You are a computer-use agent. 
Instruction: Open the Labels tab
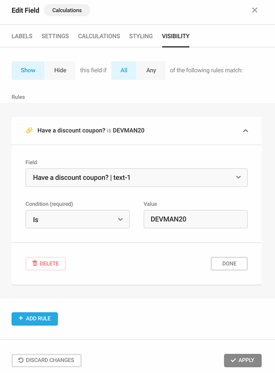22,36
